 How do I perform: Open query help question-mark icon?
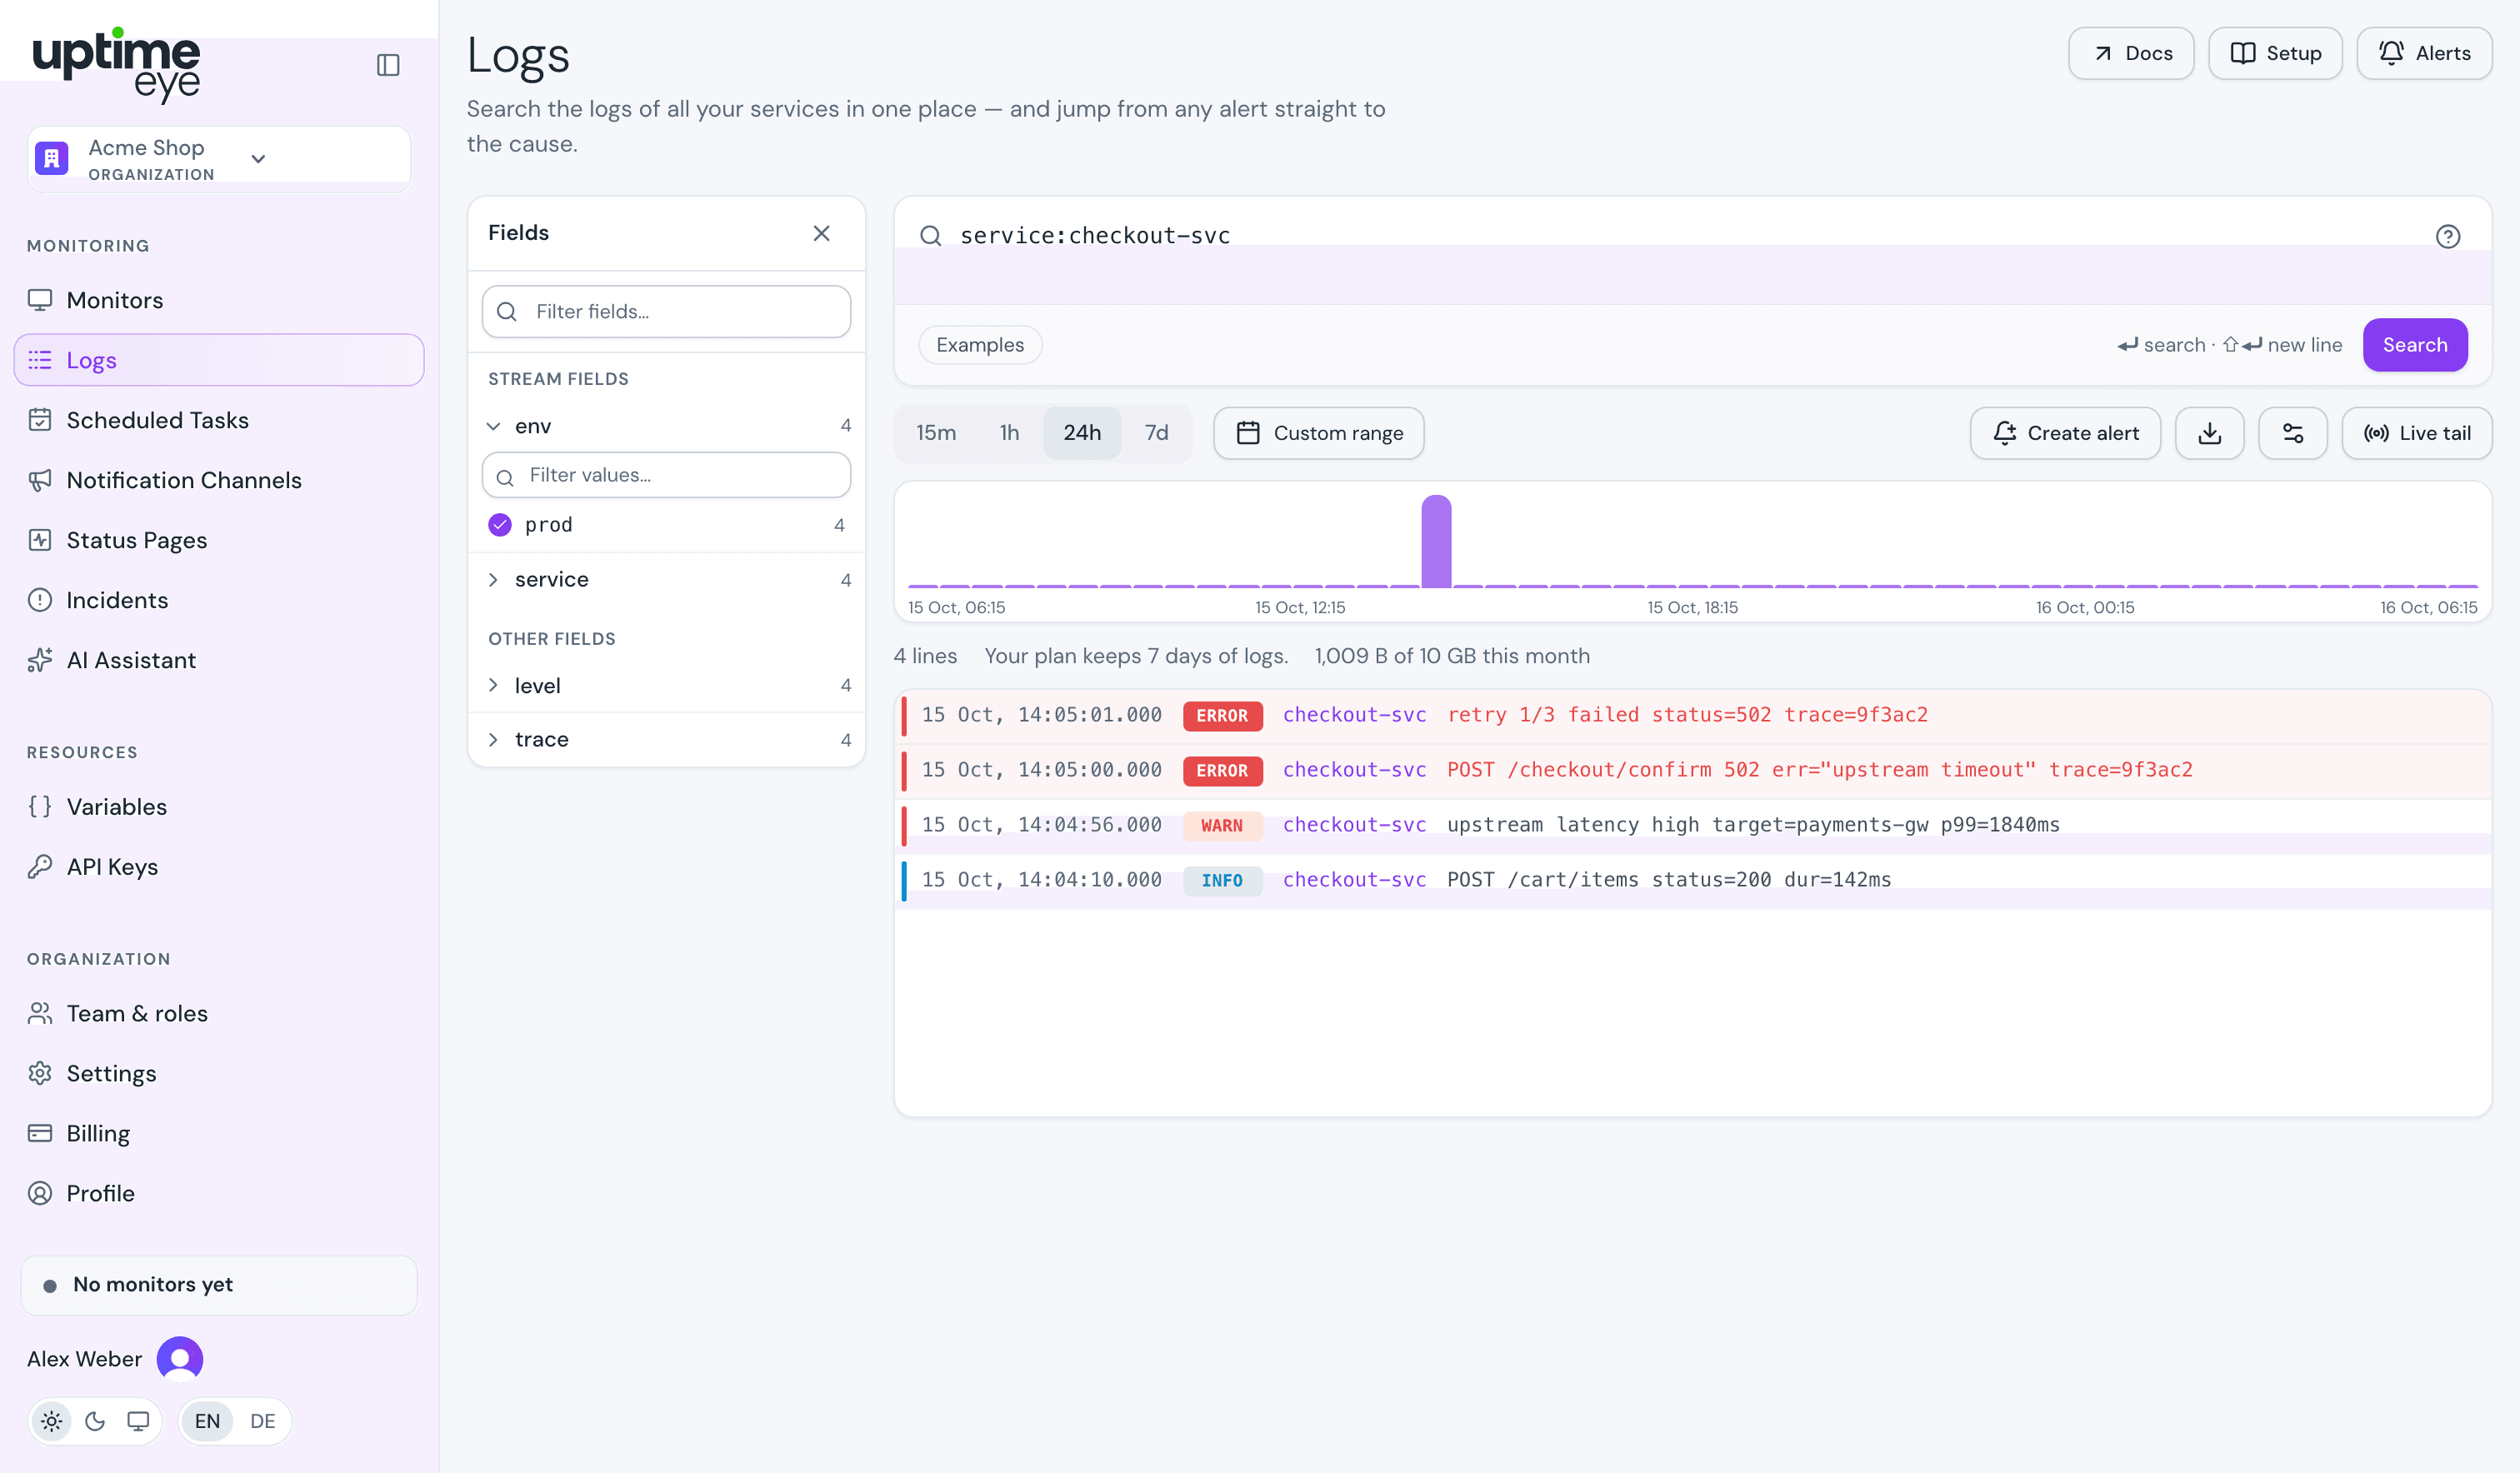click(x=2447, y=236)
